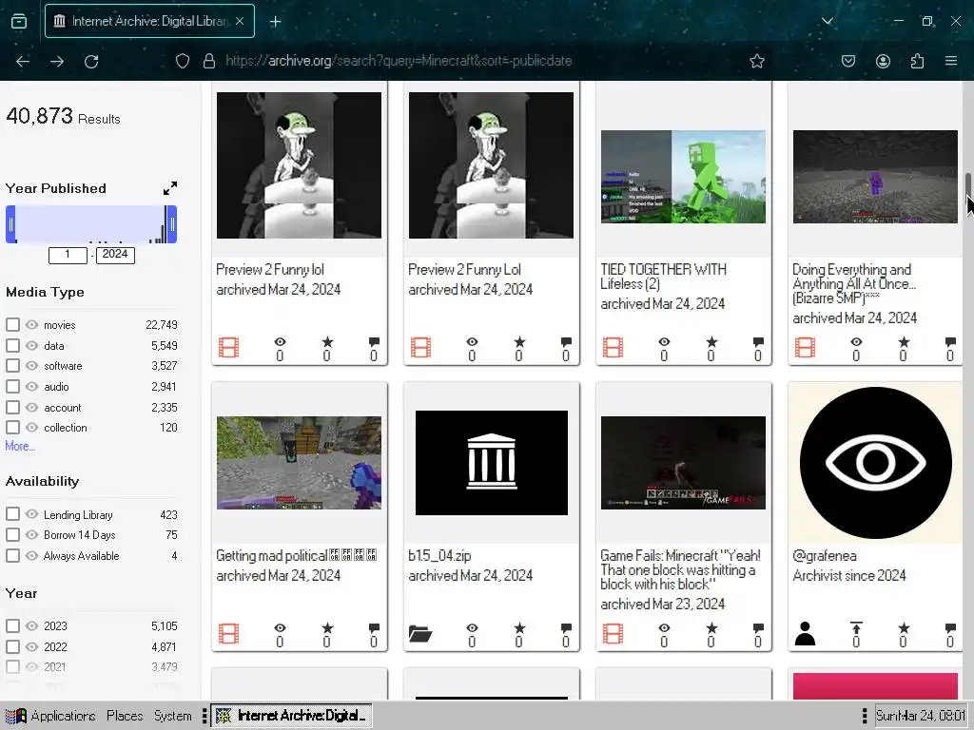Check the data media type box

click(12, 345)
